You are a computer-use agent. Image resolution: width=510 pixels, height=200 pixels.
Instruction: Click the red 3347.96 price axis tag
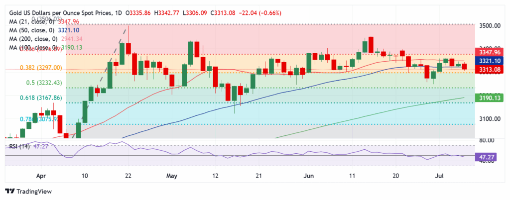point(490,52)
